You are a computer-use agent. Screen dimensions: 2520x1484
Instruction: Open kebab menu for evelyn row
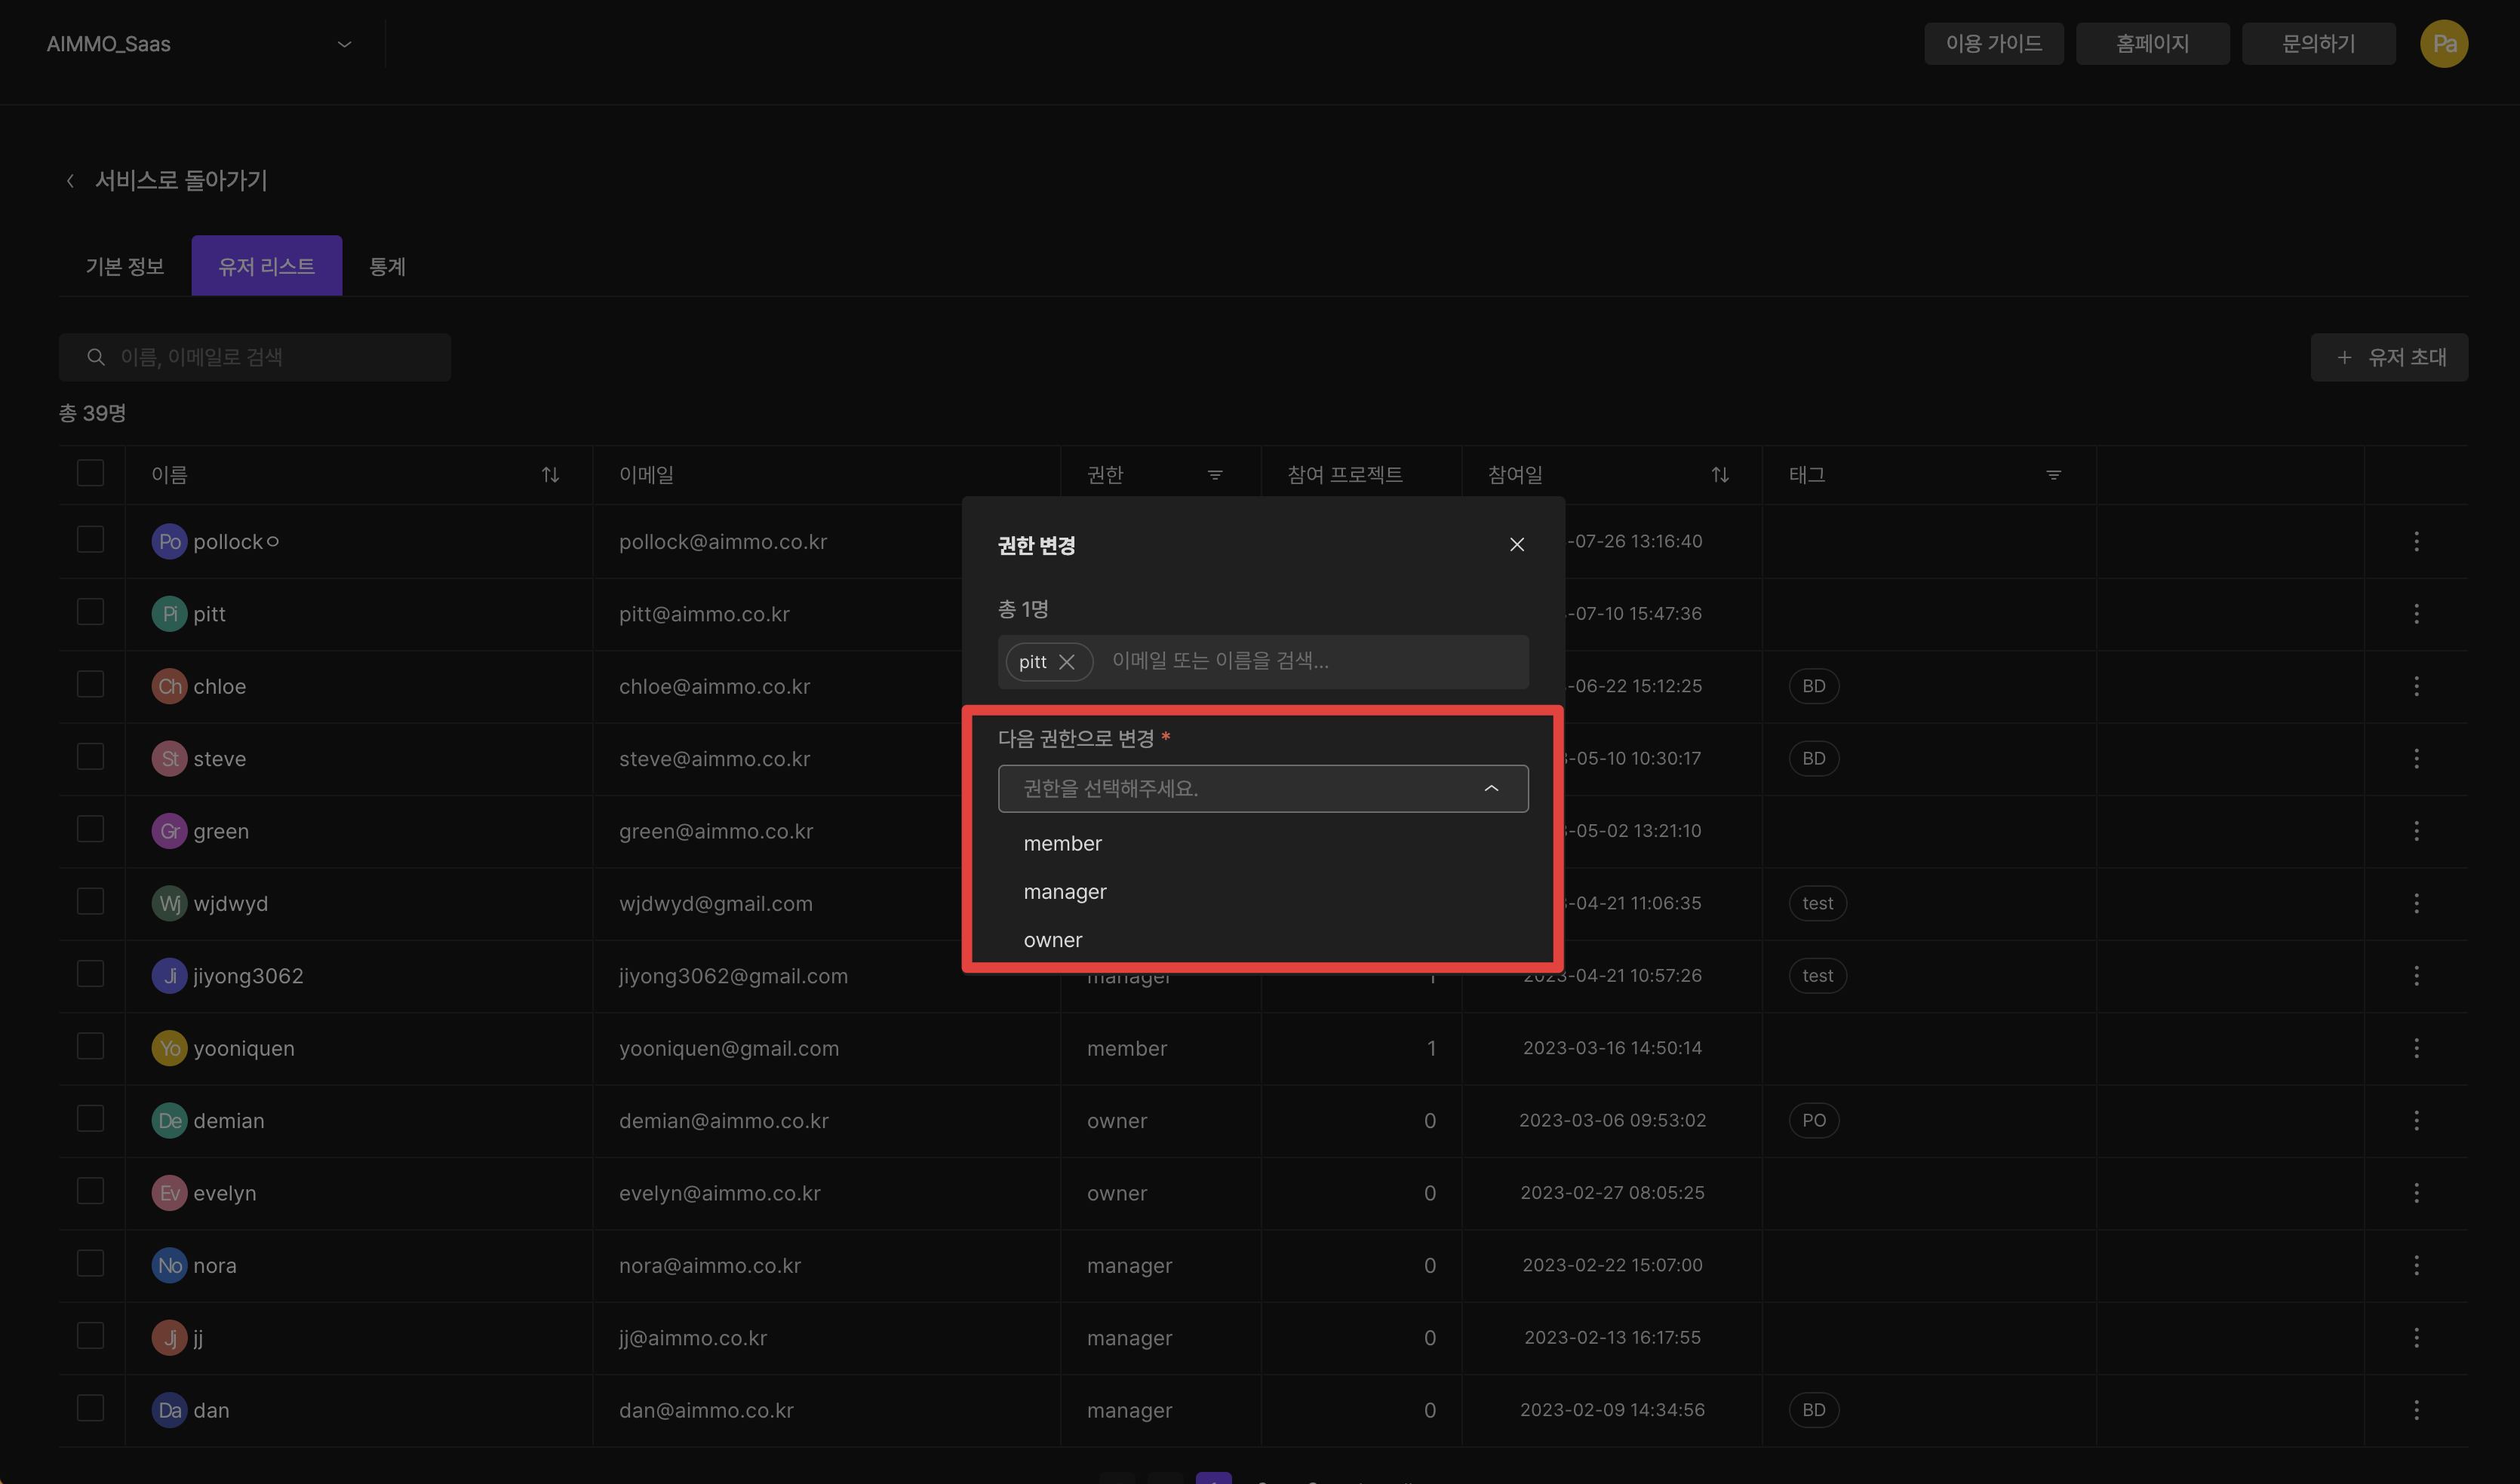click(2416, 1192)
